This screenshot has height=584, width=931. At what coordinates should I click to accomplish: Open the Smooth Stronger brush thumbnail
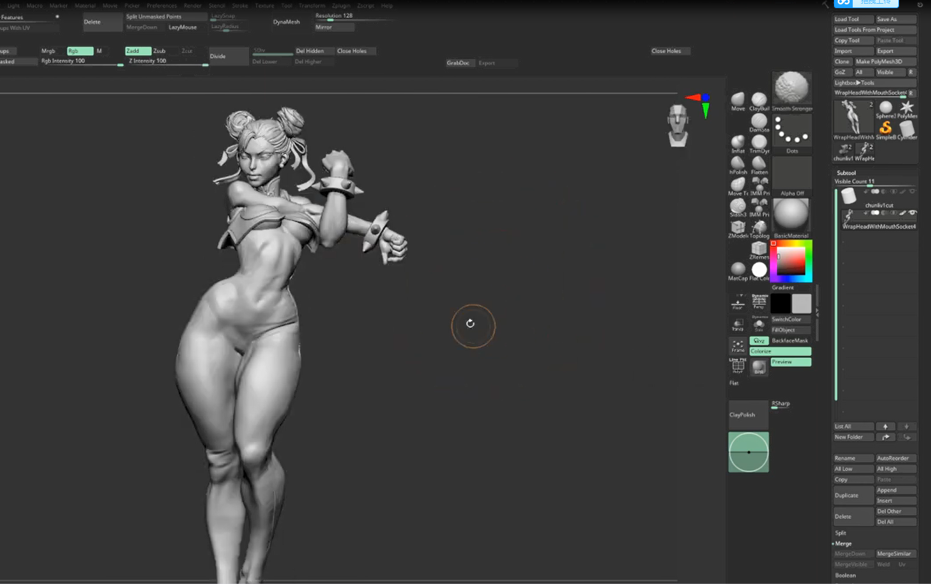[792, 91]
